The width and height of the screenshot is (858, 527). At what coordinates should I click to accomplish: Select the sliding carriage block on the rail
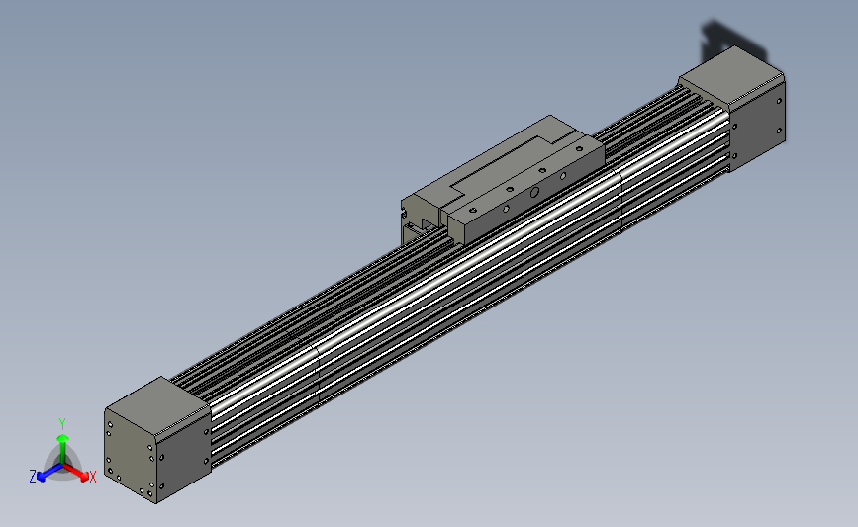click(504, 179)
